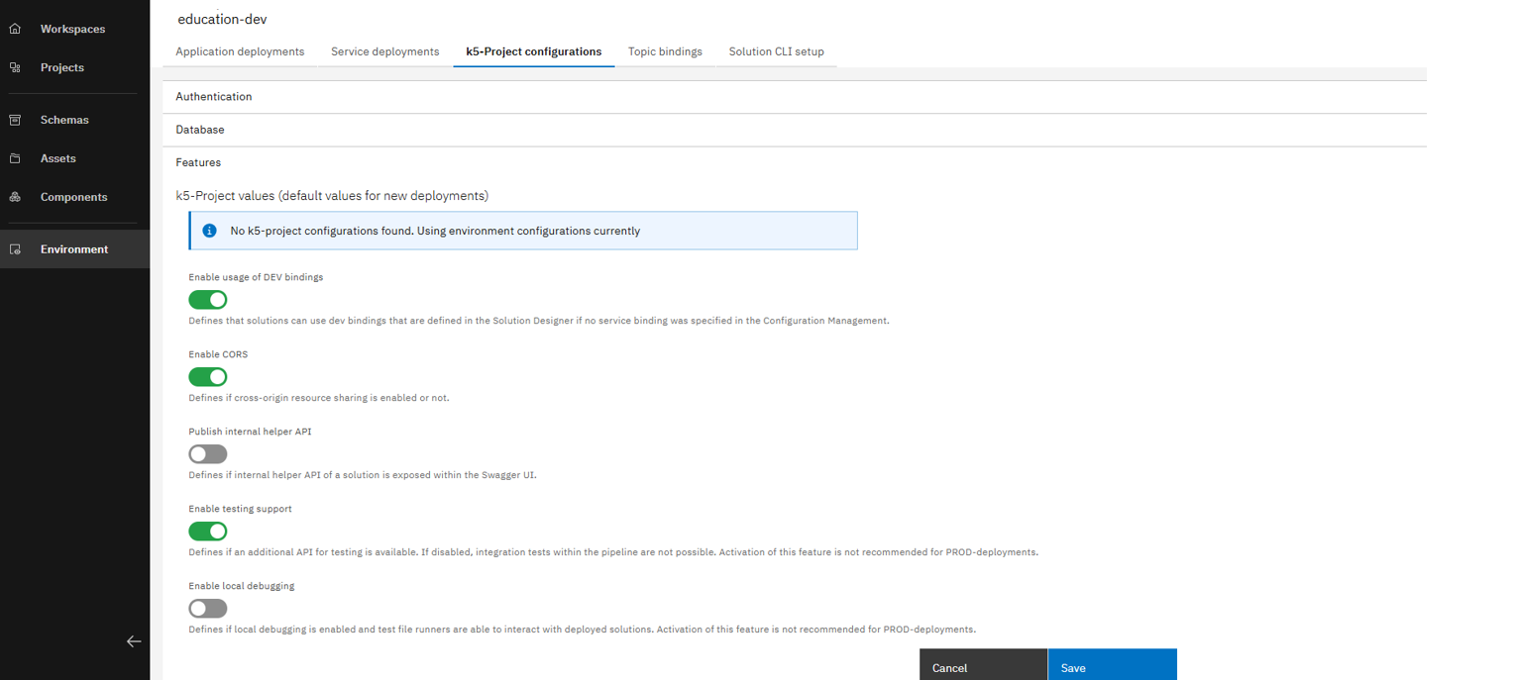This screenshot has height=680, width=1518.
Task: Click the info icon in the notification banner
Action: coord(209,230)
